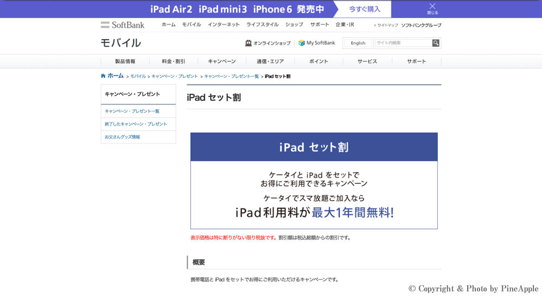Viewport: 542px width, 296px height.
Task: Open the online shop bag icon
Action: click(248, 43)
